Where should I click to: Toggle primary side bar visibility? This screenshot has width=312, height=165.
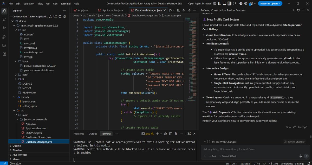click(219, 4)
